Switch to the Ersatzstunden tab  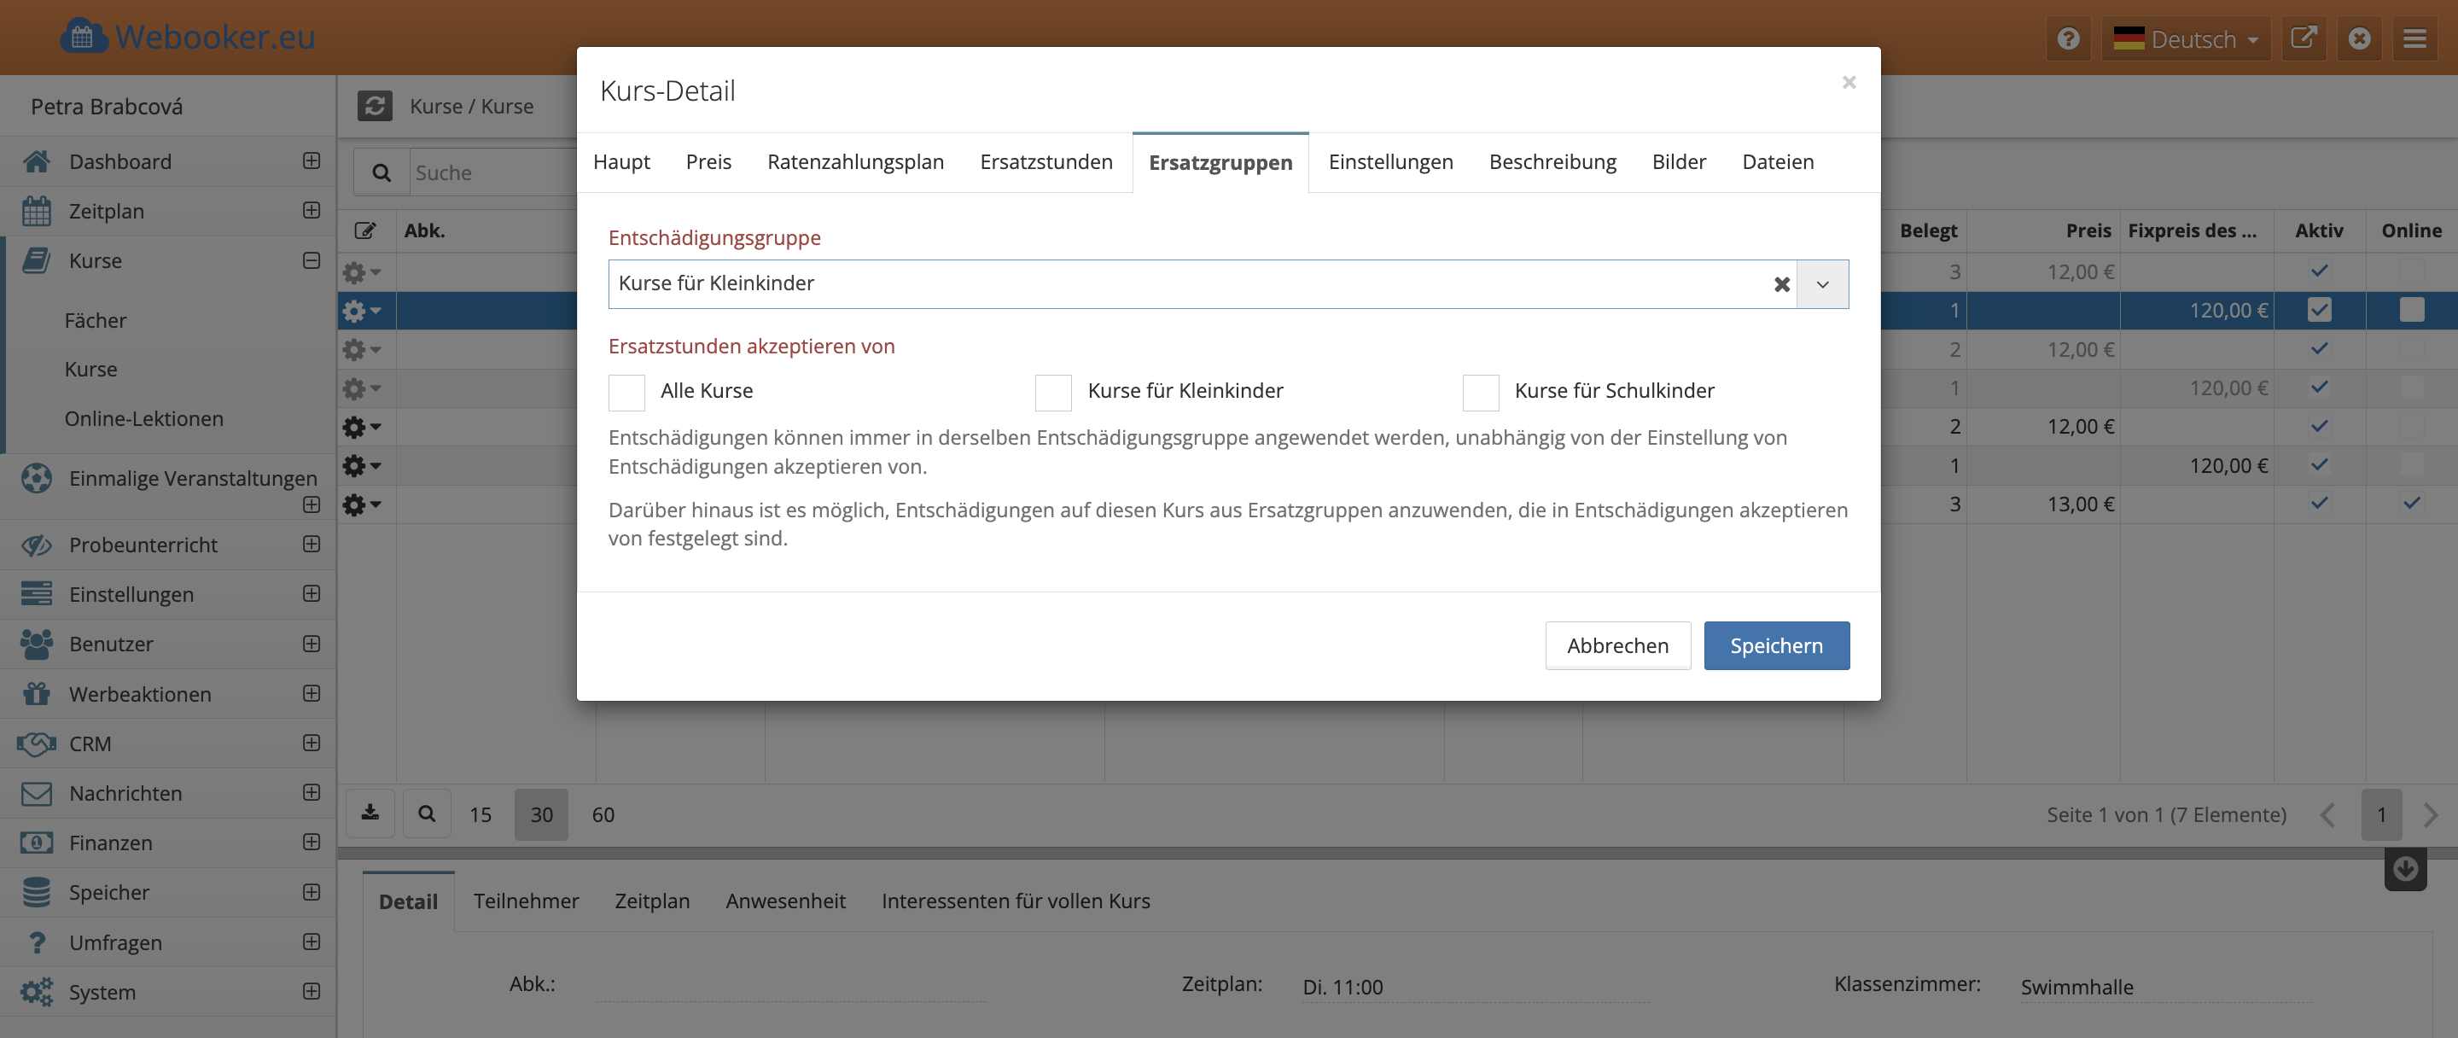pyautogui.click(x=1046, y=162)
